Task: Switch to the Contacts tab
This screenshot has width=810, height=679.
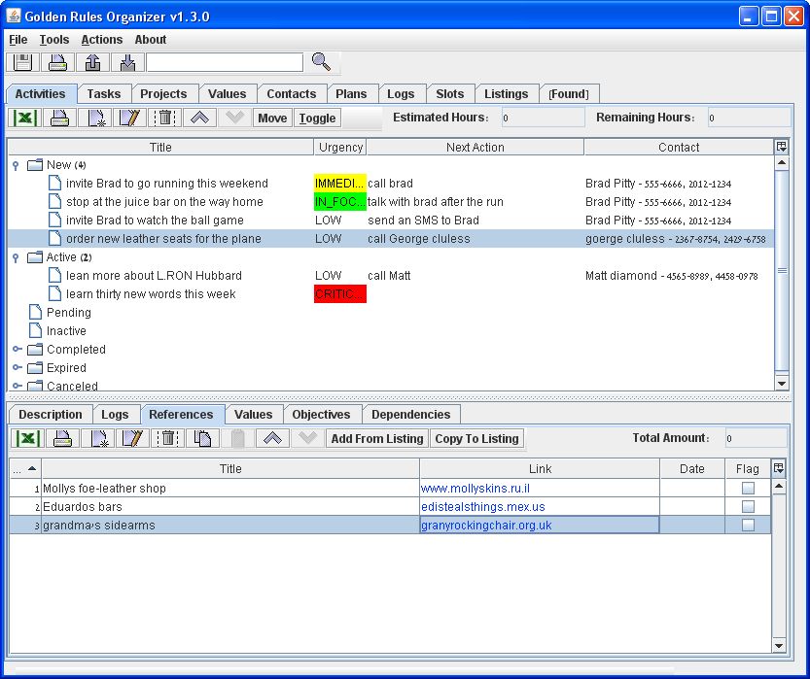Action: pos(292,93)
